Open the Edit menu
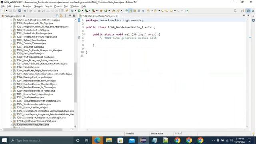 click(9, 6)
